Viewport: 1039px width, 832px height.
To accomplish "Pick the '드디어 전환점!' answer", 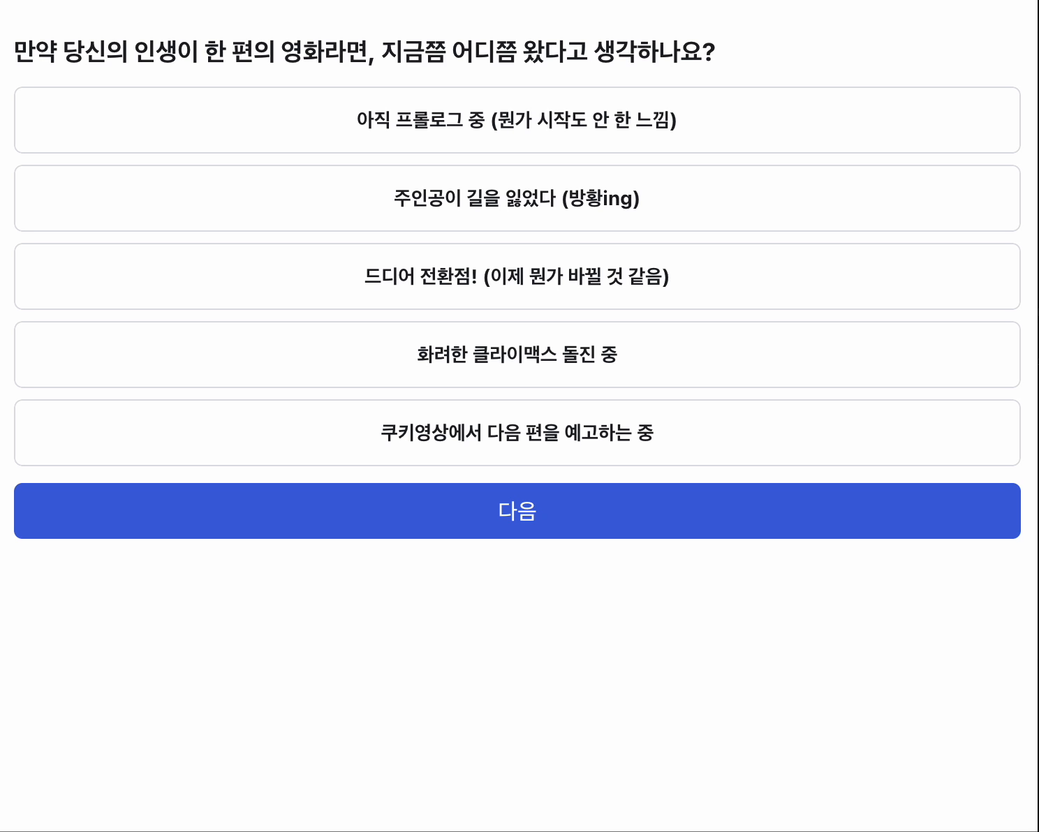I will click(x=517, y=276).
